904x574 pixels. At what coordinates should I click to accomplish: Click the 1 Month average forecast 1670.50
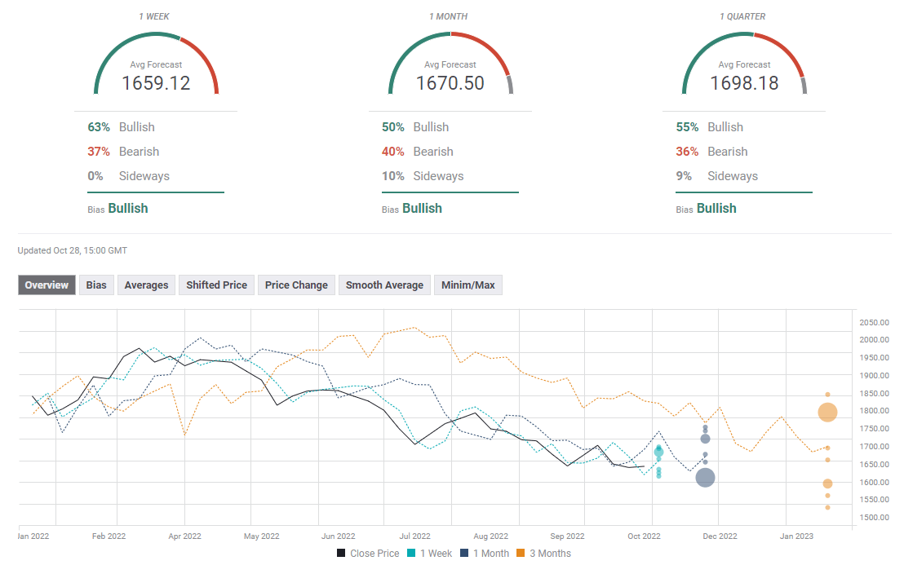click(450, 82)
